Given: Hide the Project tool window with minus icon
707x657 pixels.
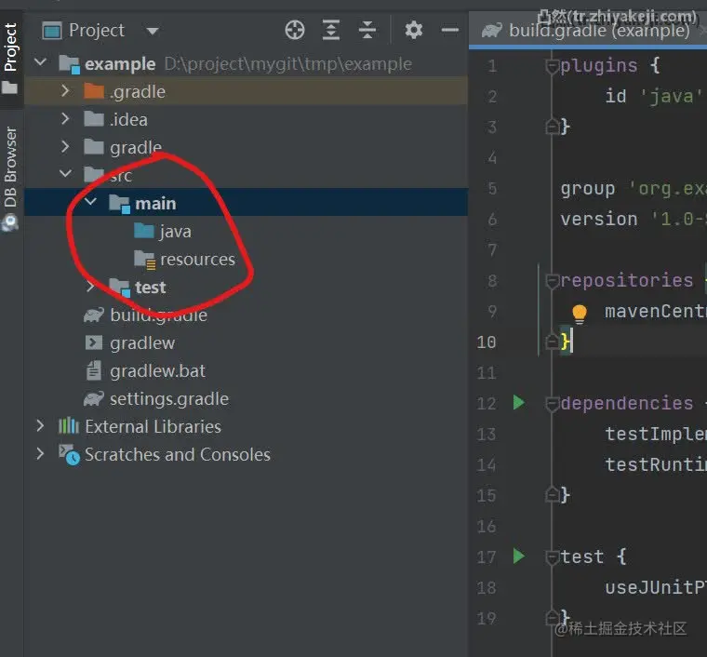Looking at the screenshot, I should coord(450,30).
